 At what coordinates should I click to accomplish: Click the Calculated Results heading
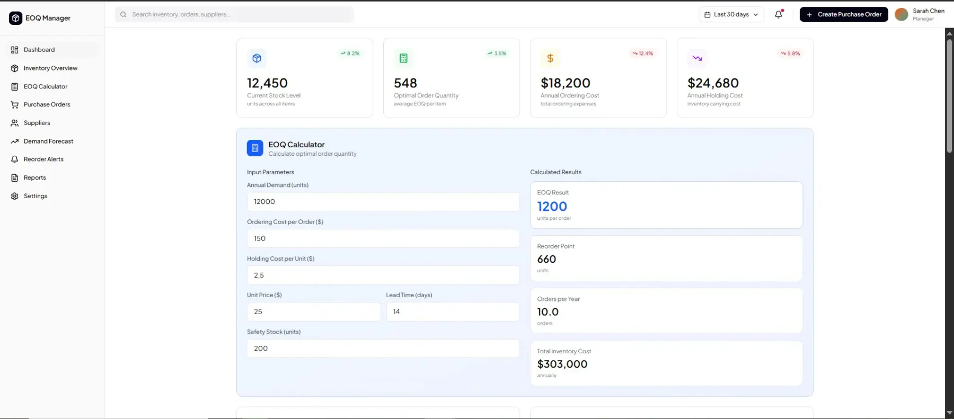click(x=556, y=172)
